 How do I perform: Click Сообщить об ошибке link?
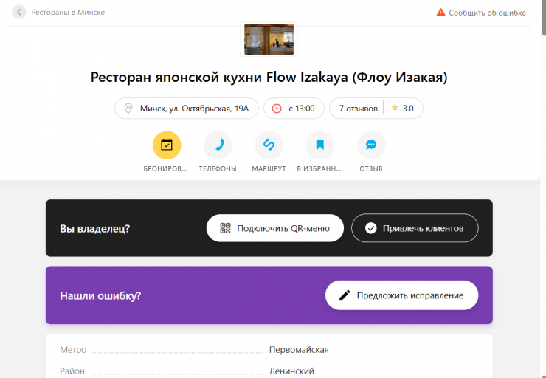point(487,13)
